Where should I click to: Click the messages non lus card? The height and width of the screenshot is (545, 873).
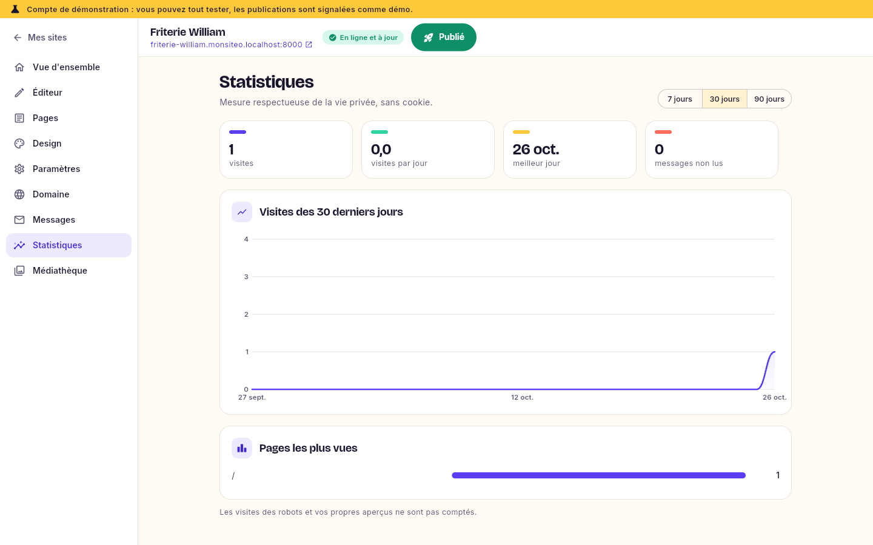pyautogui.click(x=712, y=150)
